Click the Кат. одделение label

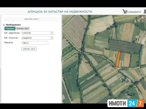[12, 33]
